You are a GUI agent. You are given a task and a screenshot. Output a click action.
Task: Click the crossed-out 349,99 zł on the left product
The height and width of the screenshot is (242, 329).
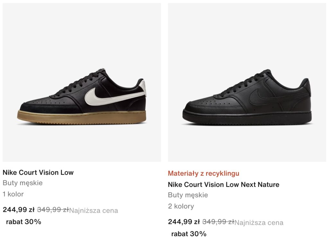(53, 210)
